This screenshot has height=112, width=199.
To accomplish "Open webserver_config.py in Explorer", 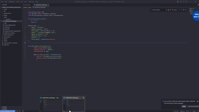I will (9, 33).
